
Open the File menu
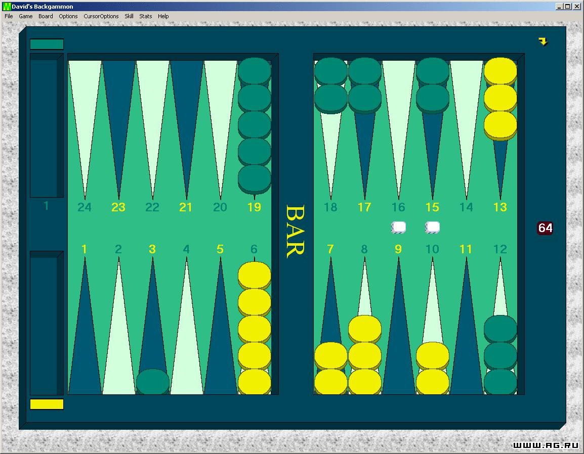[x=9, y=16]
